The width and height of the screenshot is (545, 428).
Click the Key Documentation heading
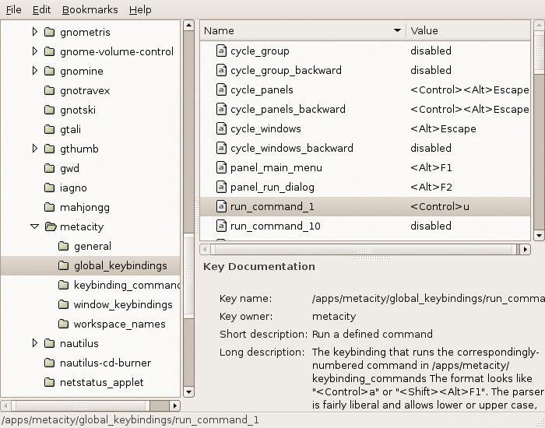259,266
